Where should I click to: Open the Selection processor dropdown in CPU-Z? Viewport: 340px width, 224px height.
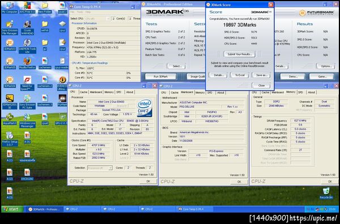pyautogui.click(x=100, y=168)
